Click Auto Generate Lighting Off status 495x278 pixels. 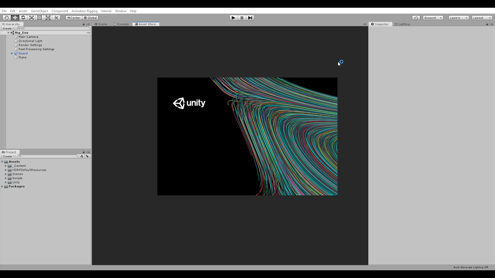pos(471,267)
